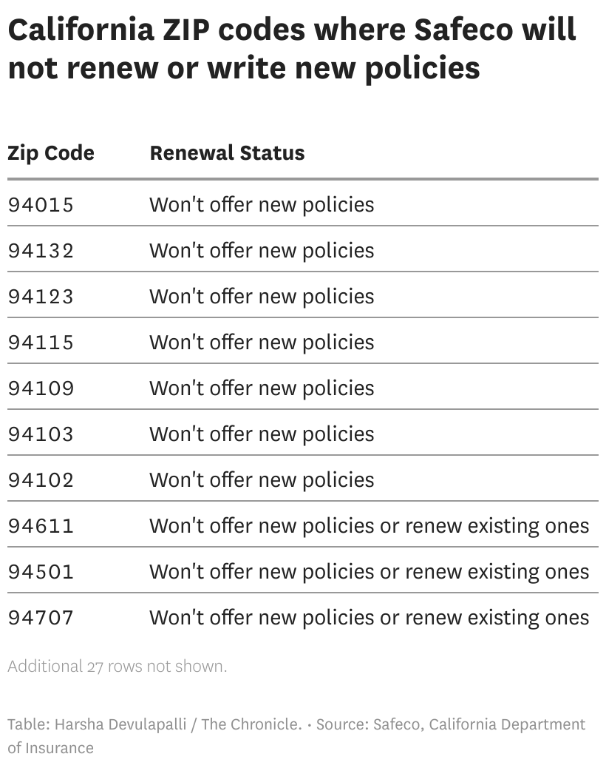Viewport: 606px width, 768px height.
Task: Select zip code 94611 cell
Action: 41,525
